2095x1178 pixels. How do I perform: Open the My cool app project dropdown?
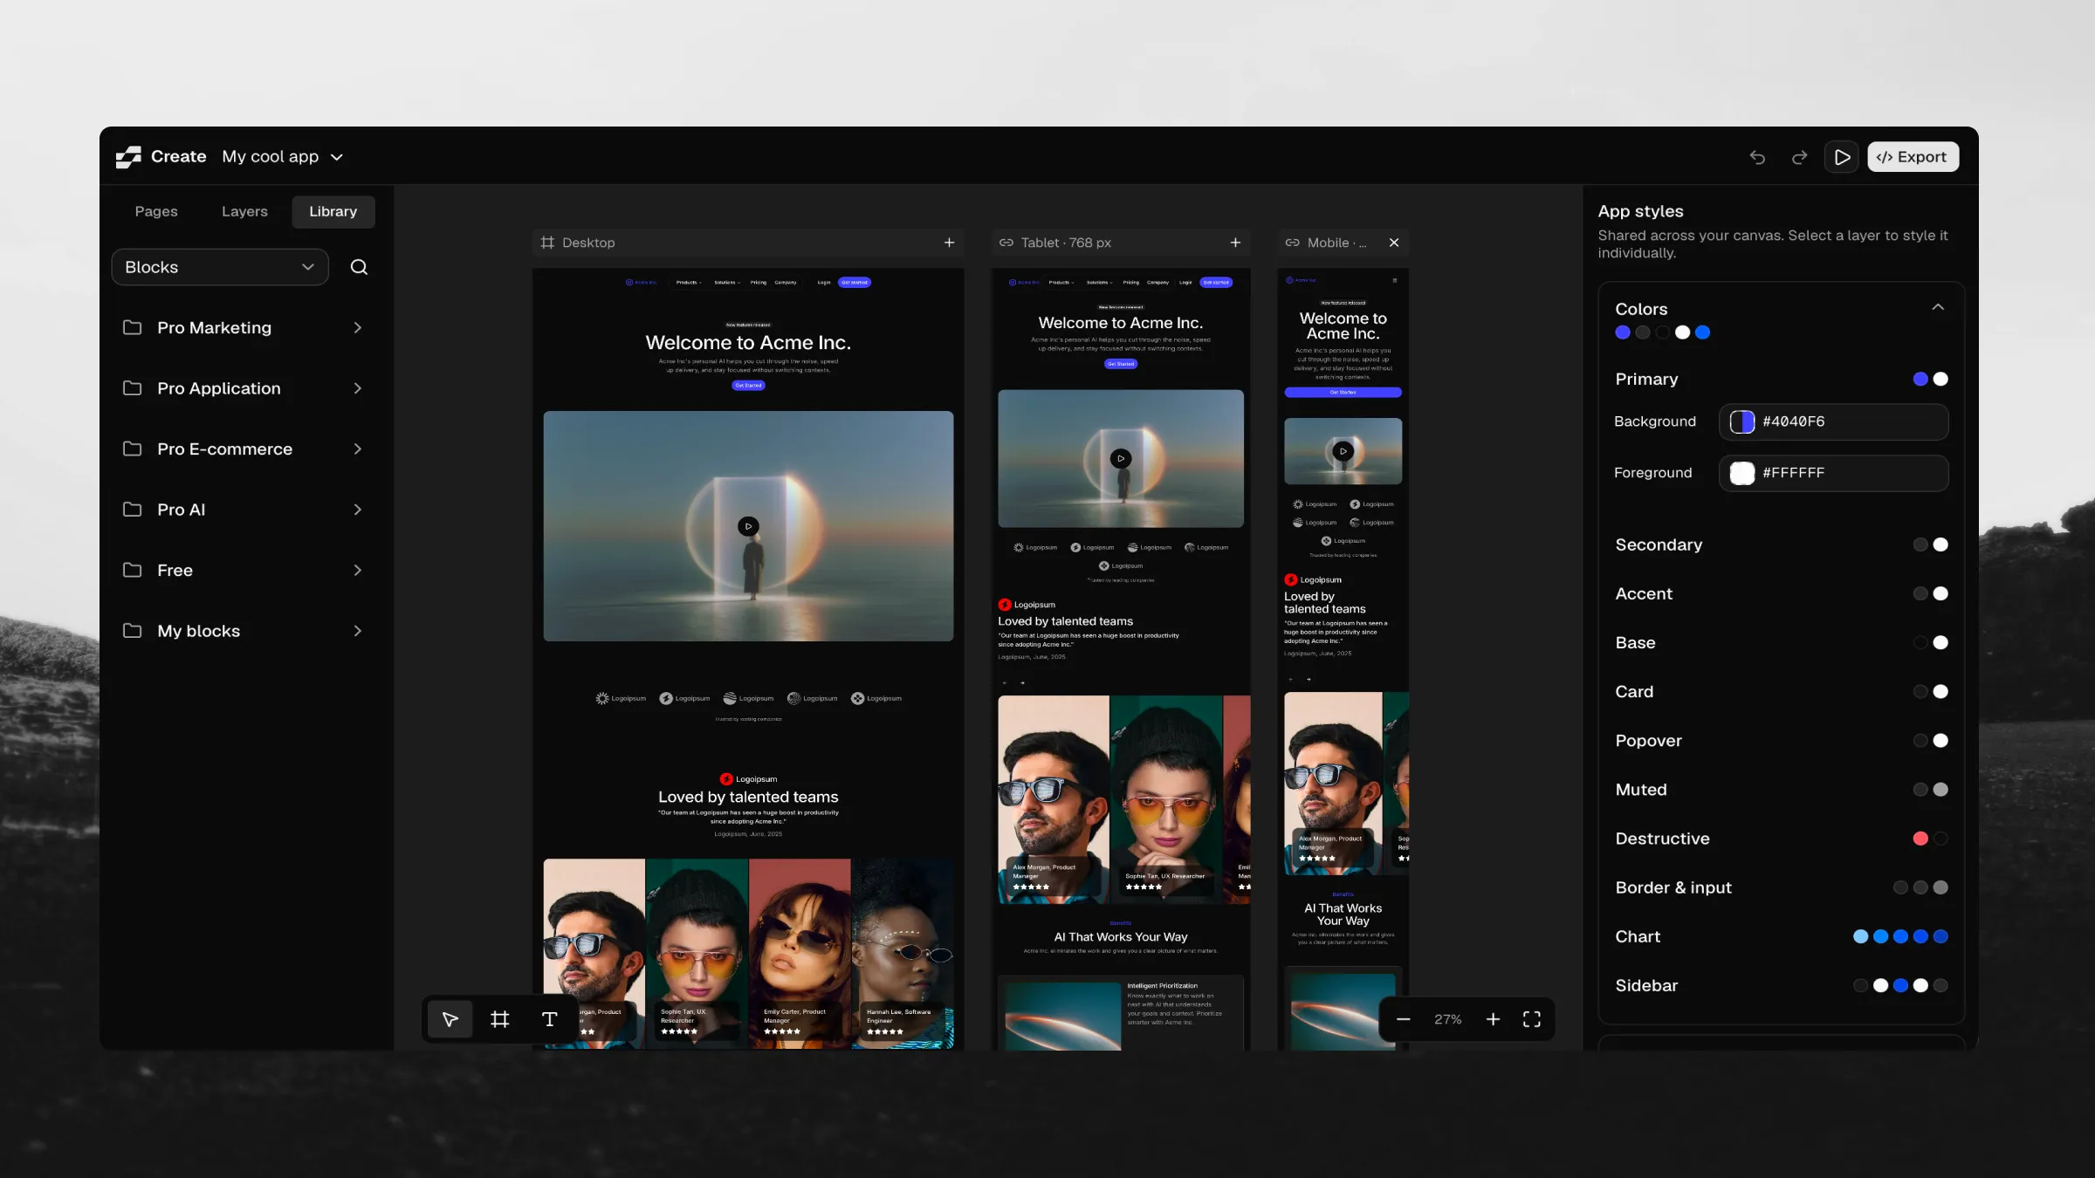(283, 157)
